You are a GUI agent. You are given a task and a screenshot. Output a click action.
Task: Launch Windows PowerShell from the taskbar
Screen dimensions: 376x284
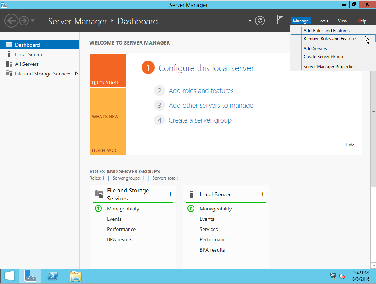[x=53, y=276]
